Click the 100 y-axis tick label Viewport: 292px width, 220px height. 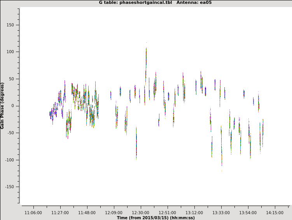point(10,52)
